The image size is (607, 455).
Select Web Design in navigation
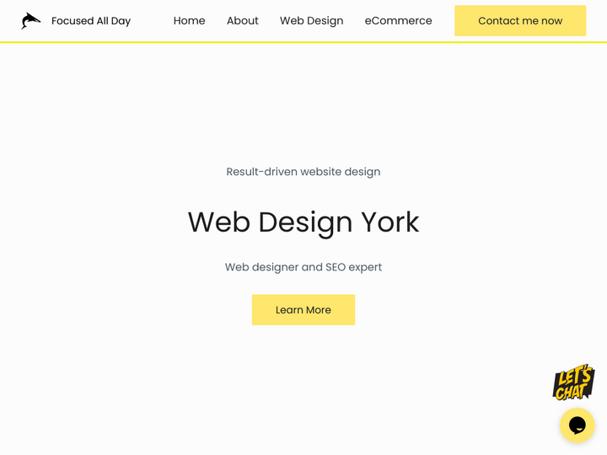311,21
